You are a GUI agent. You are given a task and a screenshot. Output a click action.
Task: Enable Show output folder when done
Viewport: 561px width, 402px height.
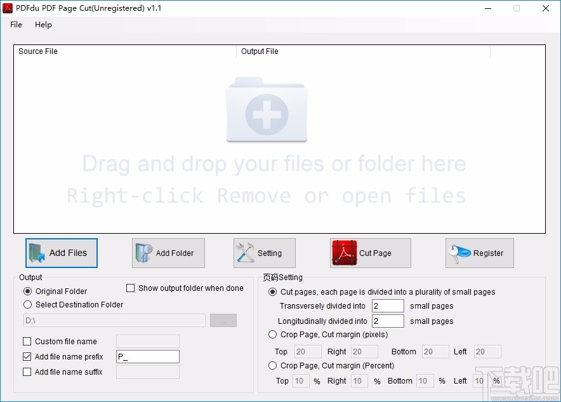(x=131, y=288)
